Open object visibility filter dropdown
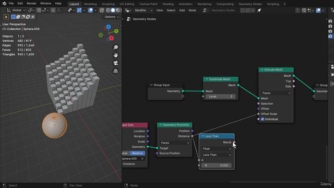 (71, 10)
